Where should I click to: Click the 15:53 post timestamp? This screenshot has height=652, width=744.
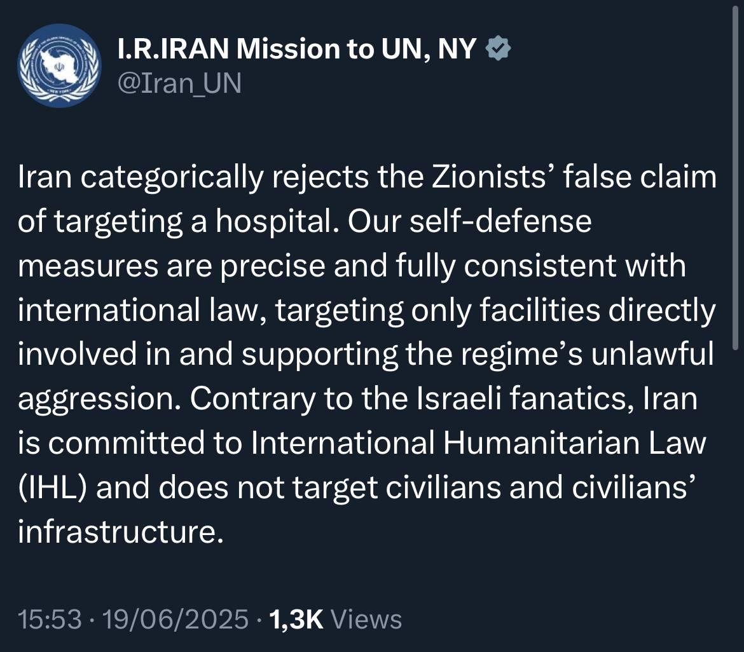[50, 618]
